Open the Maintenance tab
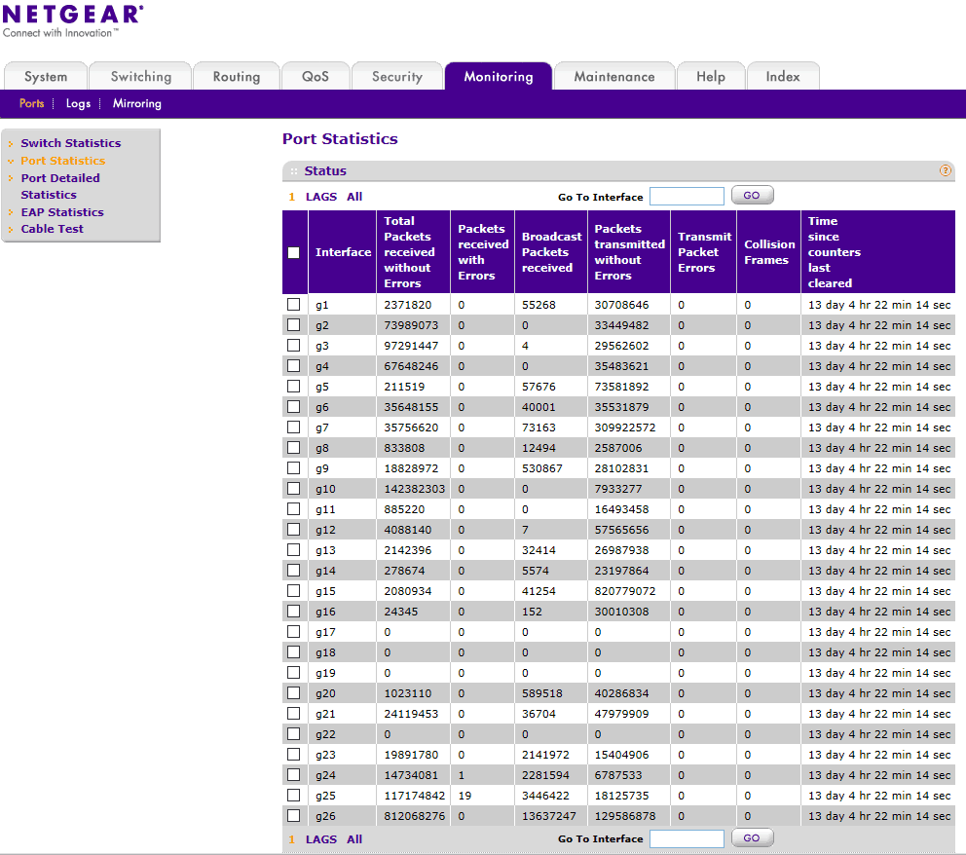The width and height of the screenshot is (966, 855). point(614,76)
